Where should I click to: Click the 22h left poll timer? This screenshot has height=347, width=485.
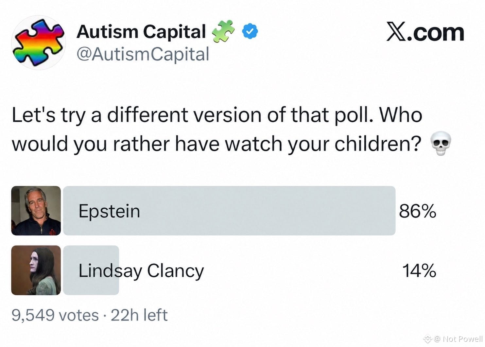point(139,315)
